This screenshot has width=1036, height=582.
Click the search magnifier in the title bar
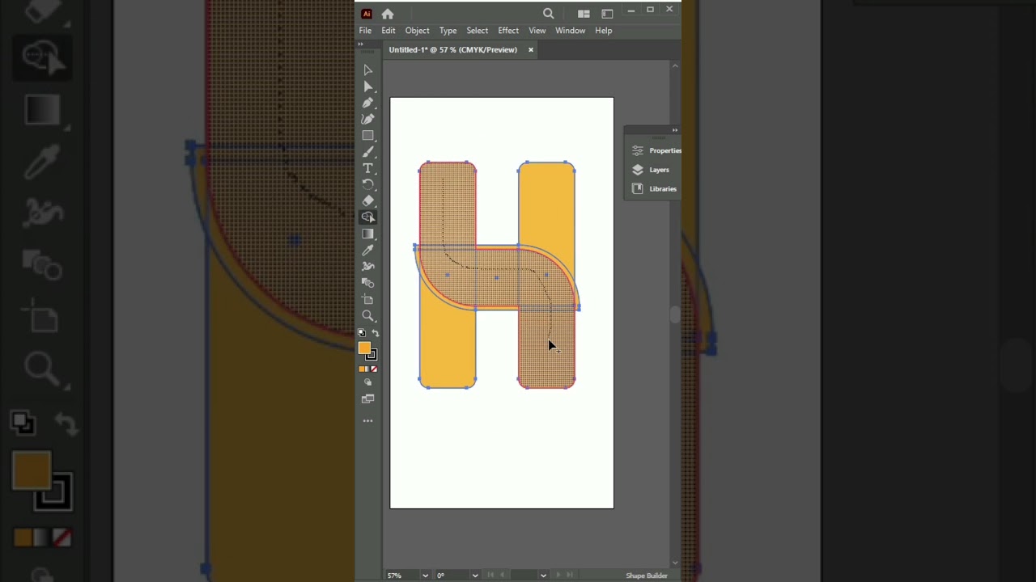coord(549,13)
